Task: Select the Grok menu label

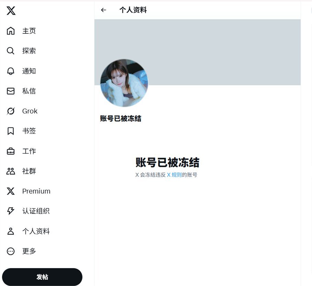Action: (30, 111)
